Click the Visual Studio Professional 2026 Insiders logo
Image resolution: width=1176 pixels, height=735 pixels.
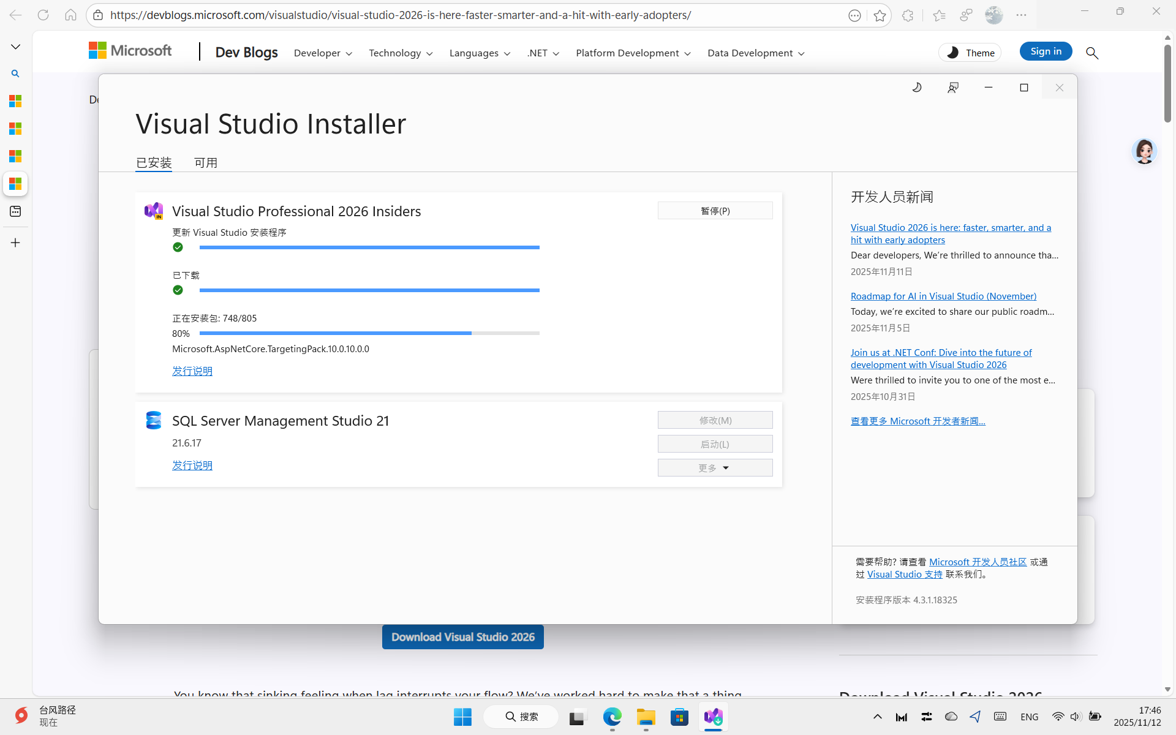coord(154,211)
